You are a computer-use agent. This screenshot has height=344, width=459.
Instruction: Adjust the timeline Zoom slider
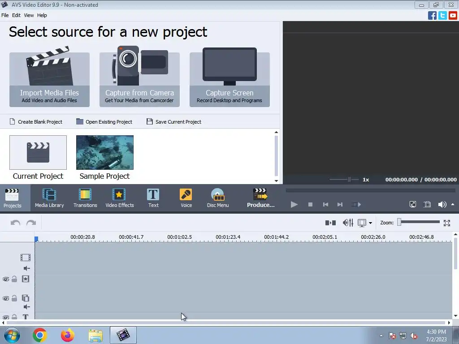point(399,222)
